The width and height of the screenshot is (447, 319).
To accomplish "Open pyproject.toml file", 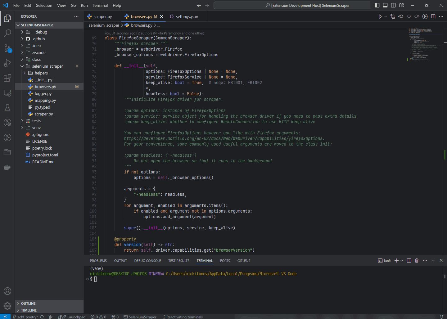I will (x=49, y=155).
